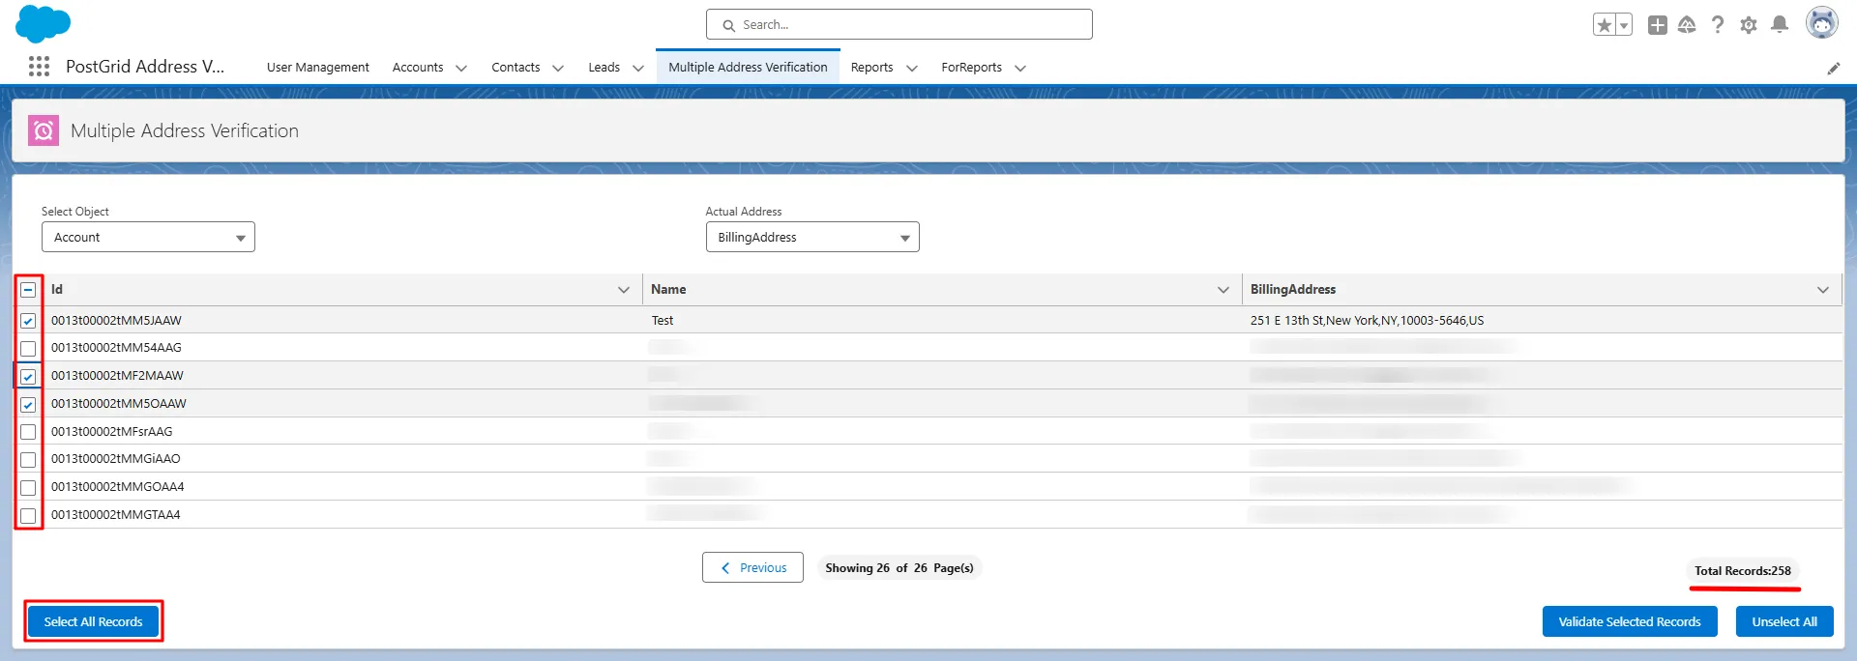
Task: Click the 'Showing 26 of 26 Page(s)' label
Action: click(899, 567)
